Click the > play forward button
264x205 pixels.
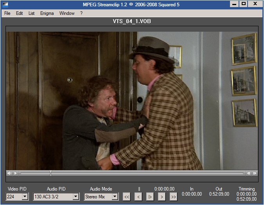tap(162, 197)
